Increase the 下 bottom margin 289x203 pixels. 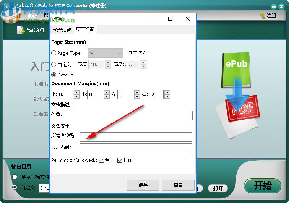coord(107,92)
